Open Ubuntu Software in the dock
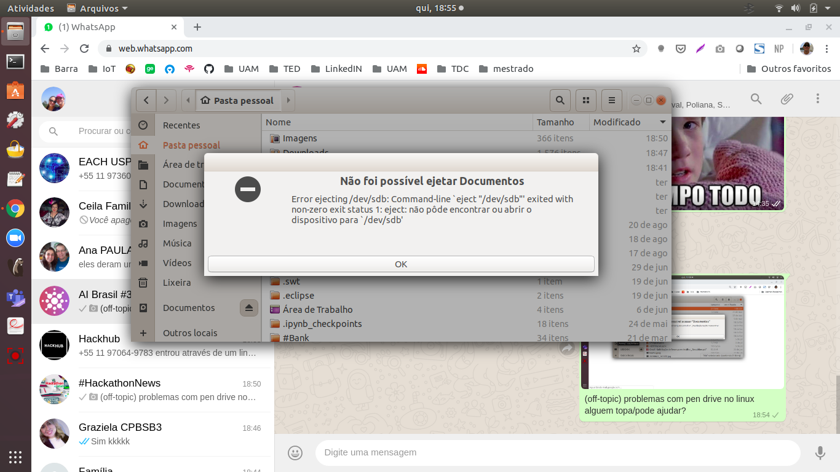 pos(15,91)
